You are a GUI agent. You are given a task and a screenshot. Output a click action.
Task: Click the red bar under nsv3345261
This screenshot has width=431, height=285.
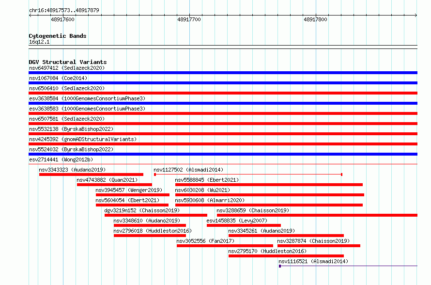(x=286, y=236)
